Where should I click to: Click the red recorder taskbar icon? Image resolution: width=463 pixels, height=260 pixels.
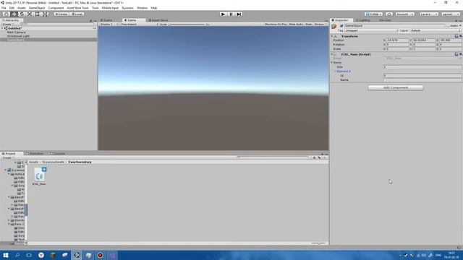(101, 255)
